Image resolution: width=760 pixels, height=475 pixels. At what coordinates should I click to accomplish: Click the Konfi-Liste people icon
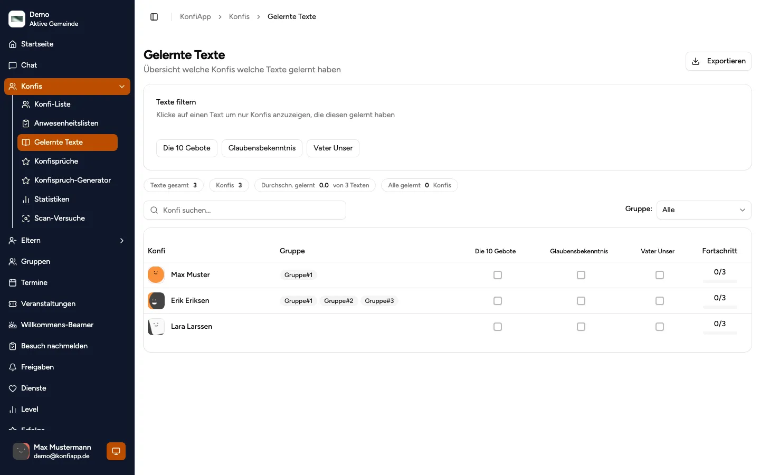[x=26, y=104]
